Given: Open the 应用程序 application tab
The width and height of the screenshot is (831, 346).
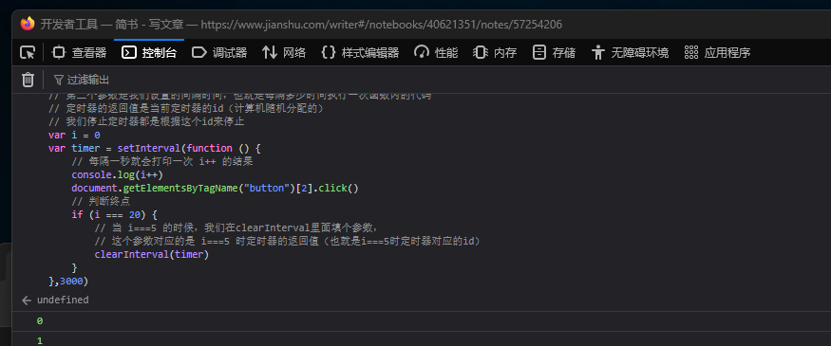Looking at the screenshot, I should pos(718,52).
